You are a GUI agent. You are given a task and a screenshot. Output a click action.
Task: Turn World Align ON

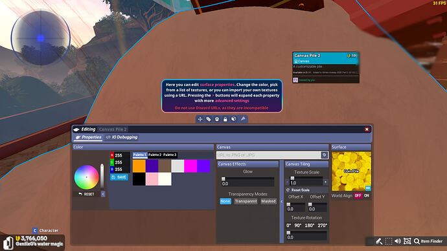coord(366,195)
